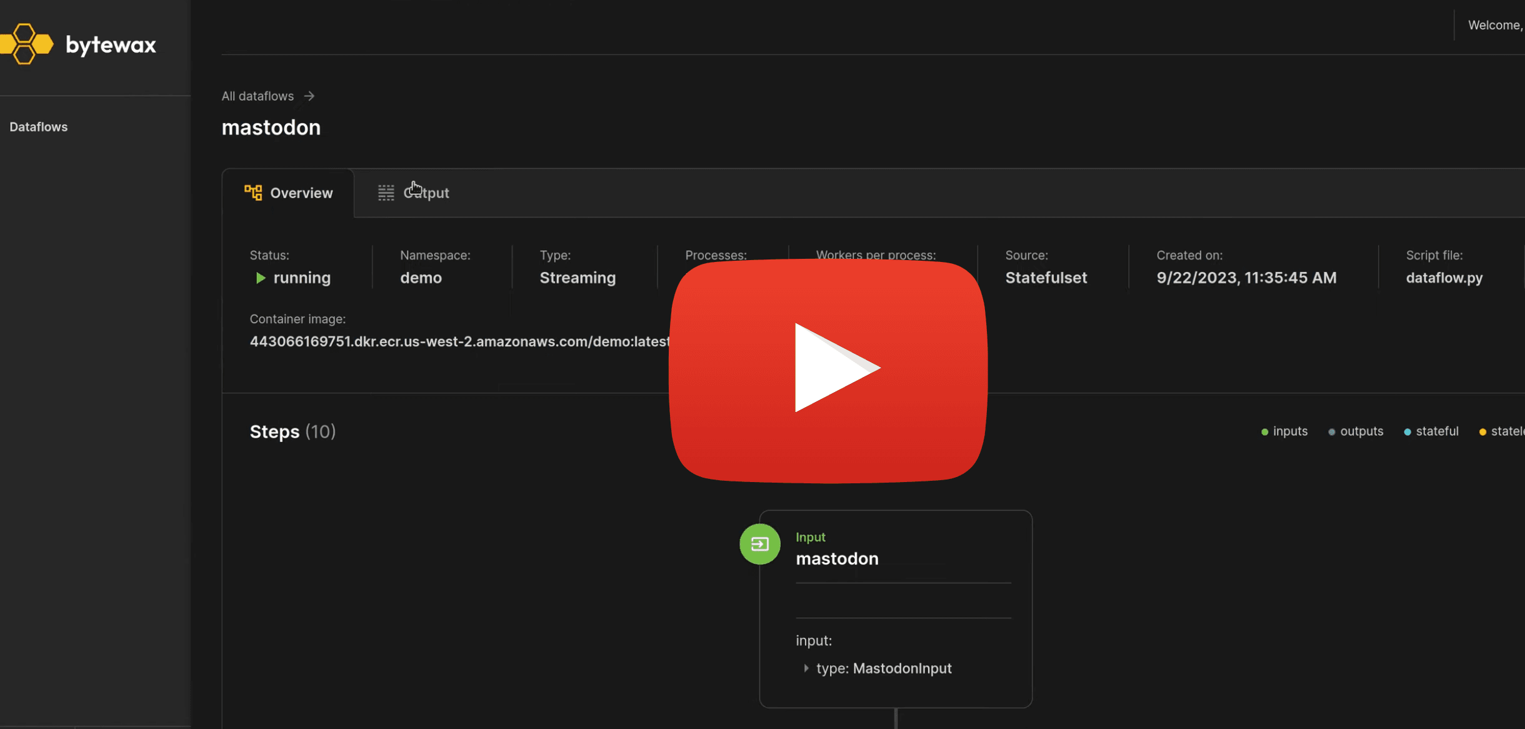Viewport: 1525px width, 729px height.
Task: Click the Overview tab flowchart icon
Action: (x=253, y=193)
